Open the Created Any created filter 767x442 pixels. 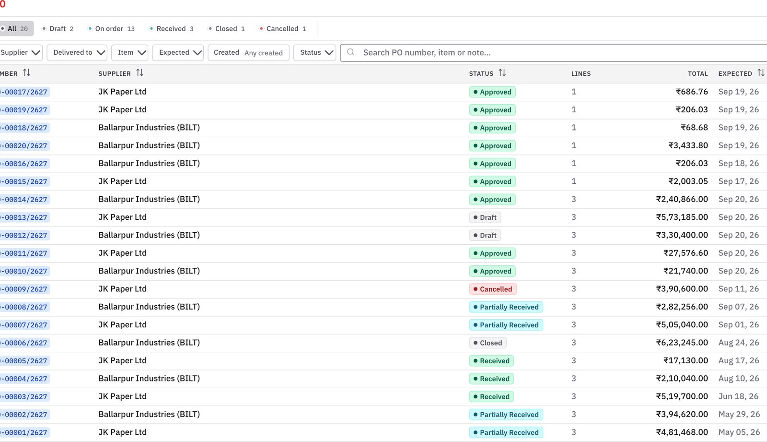pos(248,52)
